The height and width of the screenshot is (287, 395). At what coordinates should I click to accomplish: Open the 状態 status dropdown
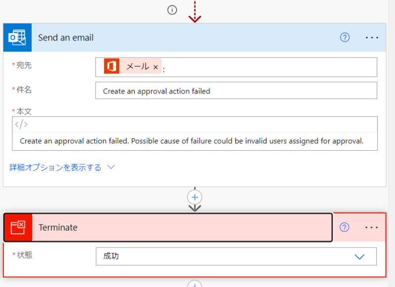(236, 256)
